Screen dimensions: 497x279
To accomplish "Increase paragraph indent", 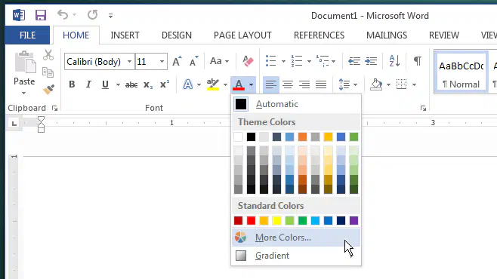I will 371,61.
